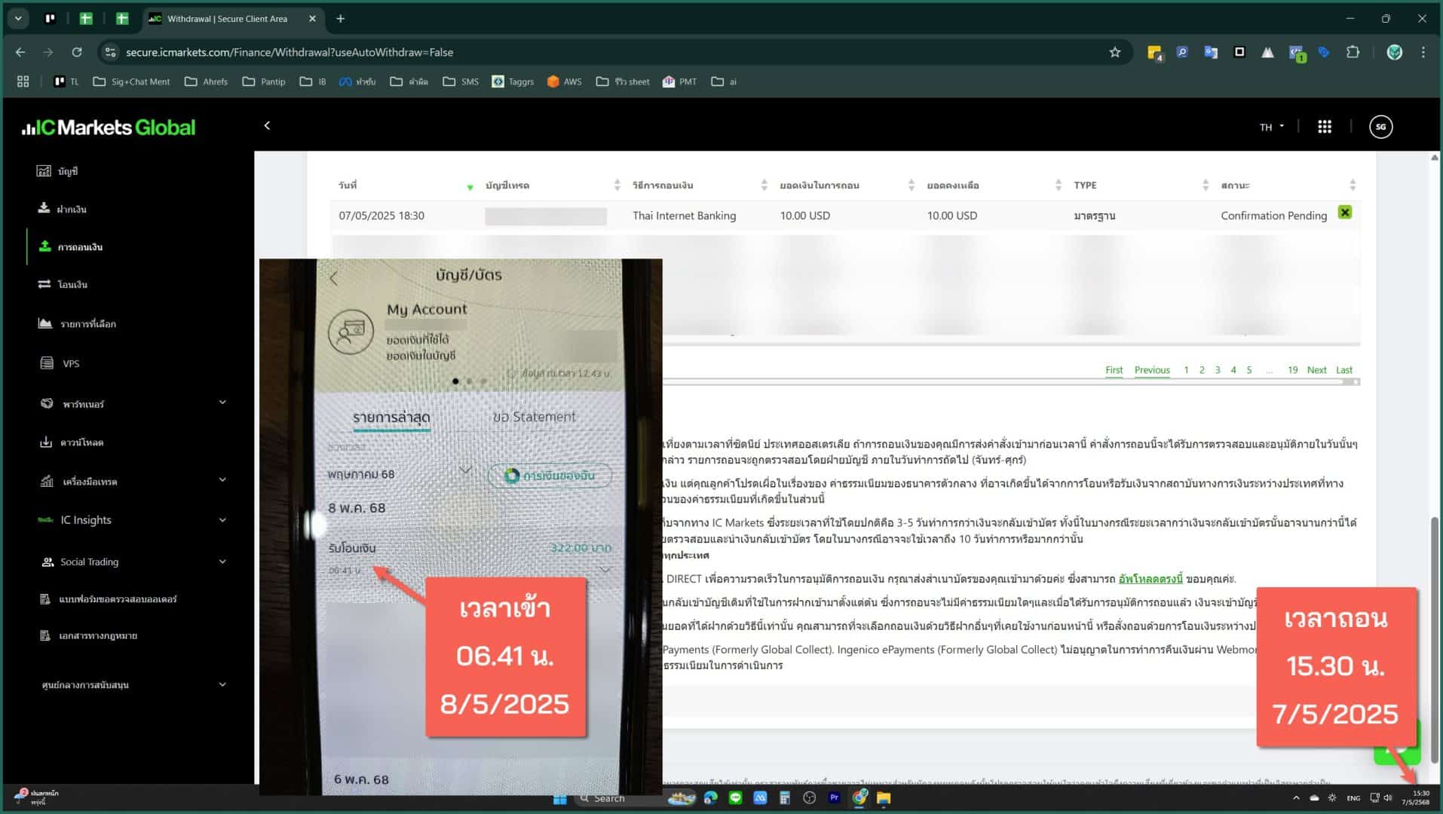Open Windows Start menu on taskbar
Image resolution: width=1443 pixels, height=814 pixels.
(x=559, y=798)
